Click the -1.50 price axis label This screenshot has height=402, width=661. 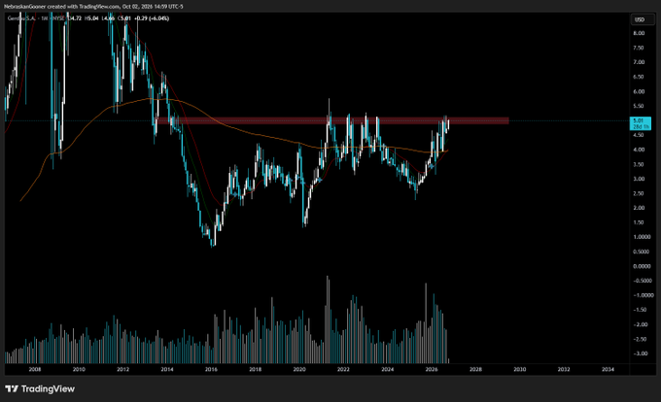pos(639,310)
